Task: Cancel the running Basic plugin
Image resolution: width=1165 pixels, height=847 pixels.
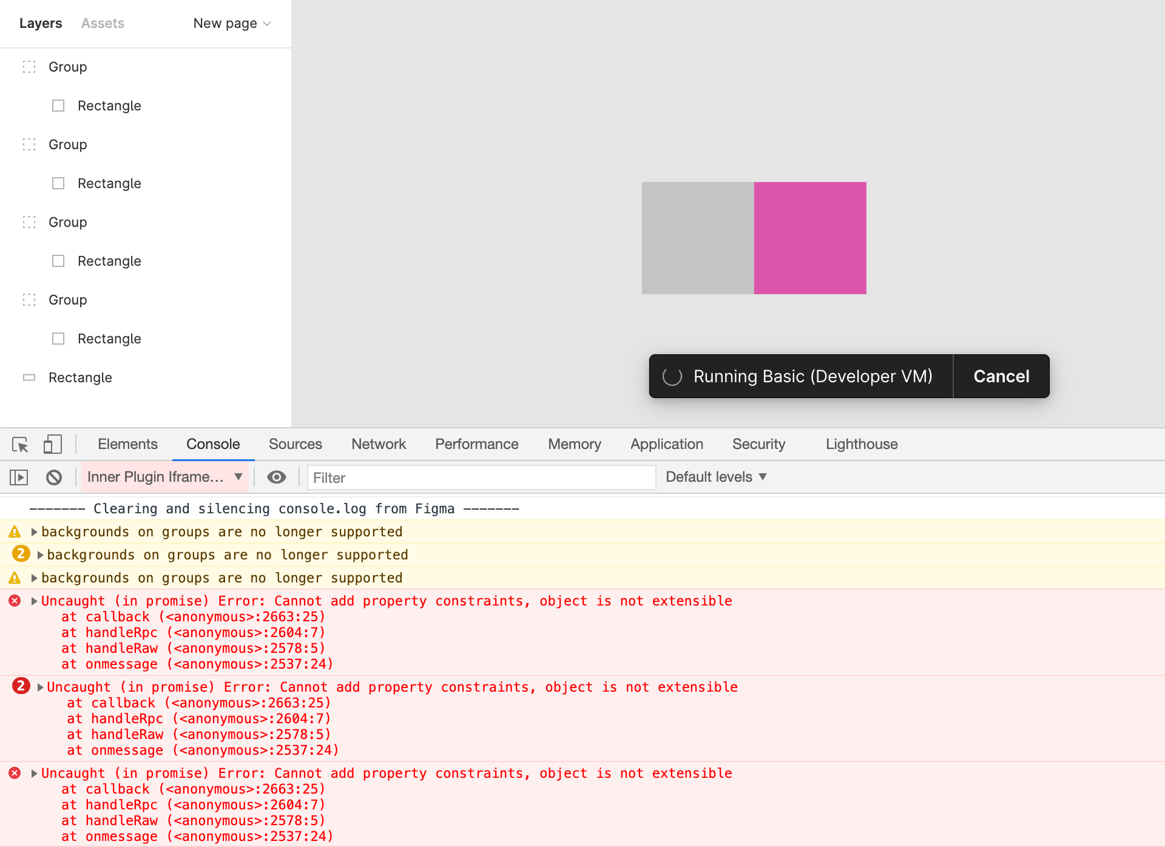Action: click(1001, 376)
